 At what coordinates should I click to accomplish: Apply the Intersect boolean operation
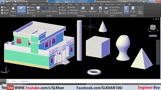(54, 9)
